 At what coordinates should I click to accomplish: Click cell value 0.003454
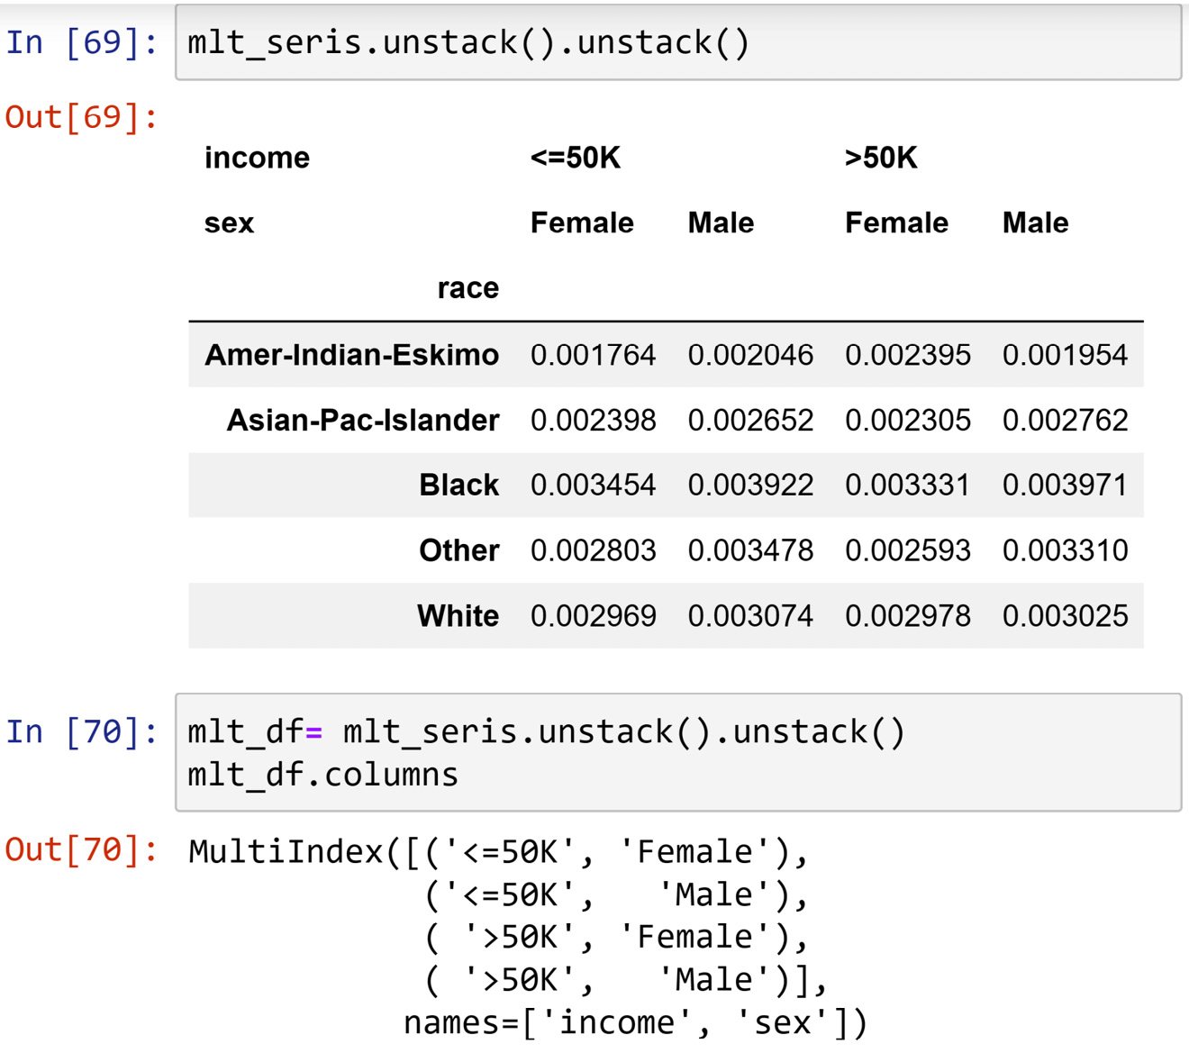[593, 485]
